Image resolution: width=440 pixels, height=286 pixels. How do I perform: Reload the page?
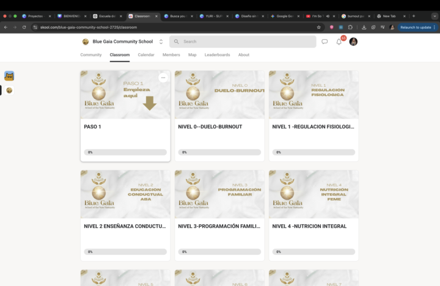[24, 28]
